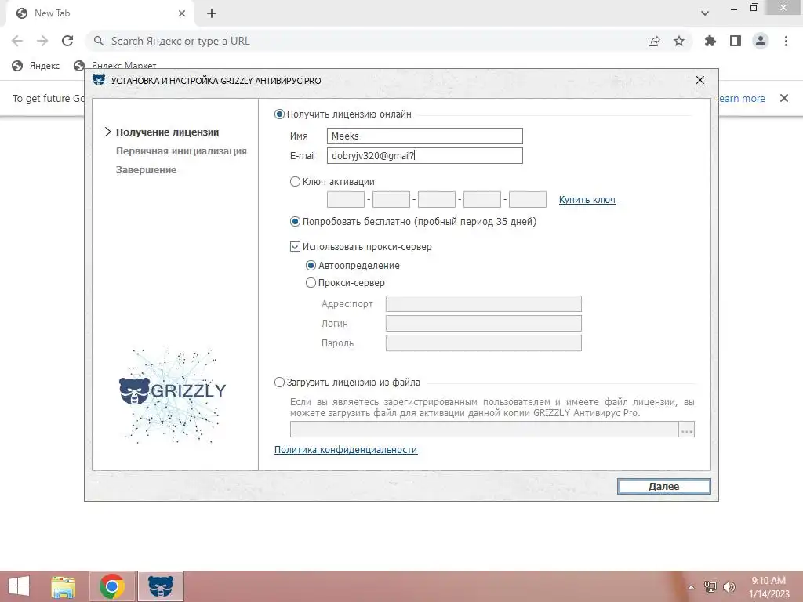
Task: Click Grizzly bear icon in dialog title
Action: click(x=99, y=80)
